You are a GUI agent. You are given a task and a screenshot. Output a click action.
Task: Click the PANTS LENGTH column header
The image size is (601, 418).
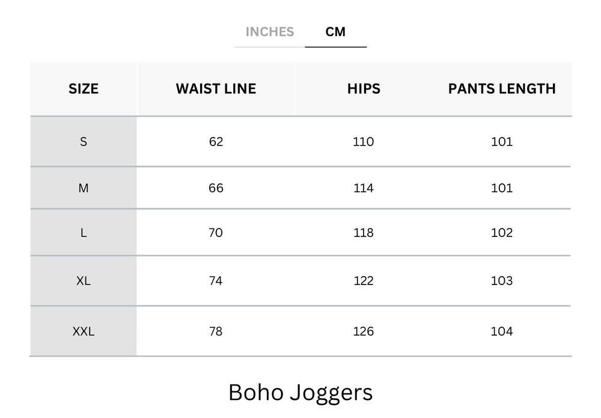tap(502, 89)
